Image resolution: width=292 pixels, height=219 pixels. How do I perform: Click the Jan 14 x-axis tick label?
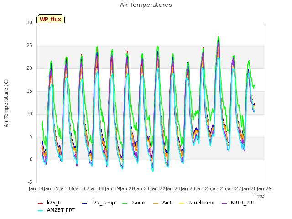pos(36,188)
